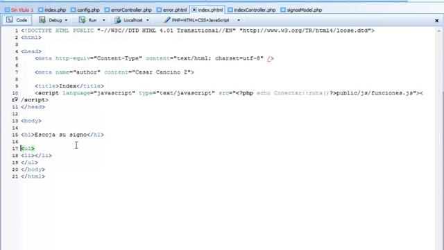
Task: Click the file icon on config.php tab
Action: tap(74, 10)
